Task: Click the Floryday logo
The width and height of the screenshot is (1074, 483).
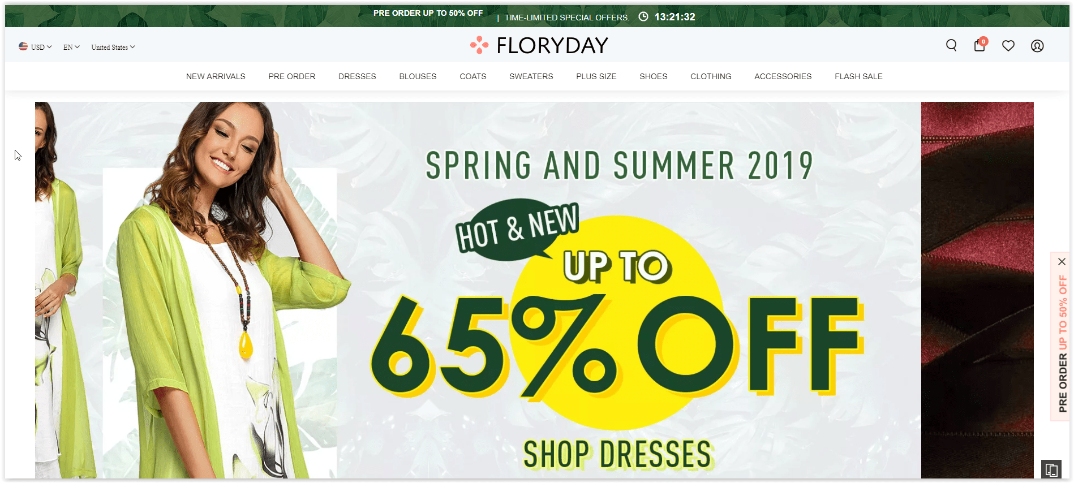Action: tap(539, 45)
